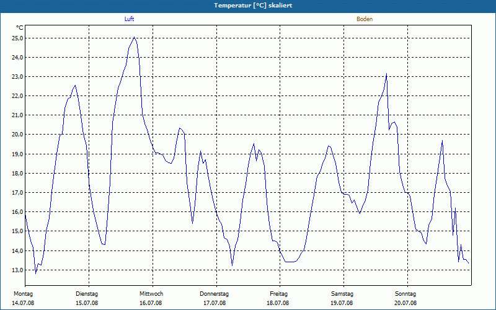Click the '20,0' axis value
Screen dimensions: 496x310
18,135
